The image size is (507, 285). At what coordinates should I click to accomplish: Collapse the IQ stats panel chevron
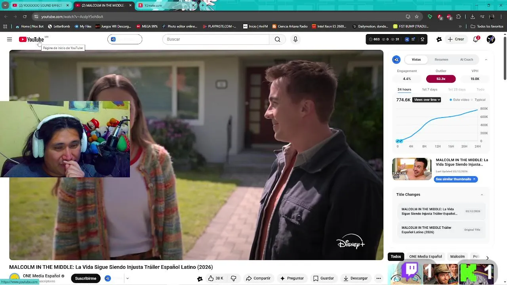click(x=486, y=59)
